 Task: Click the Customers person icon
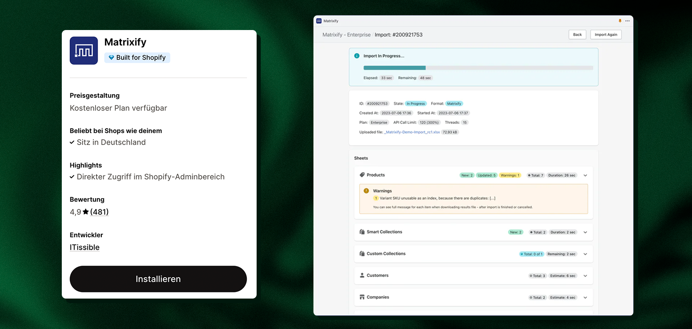tap(362, 276)
